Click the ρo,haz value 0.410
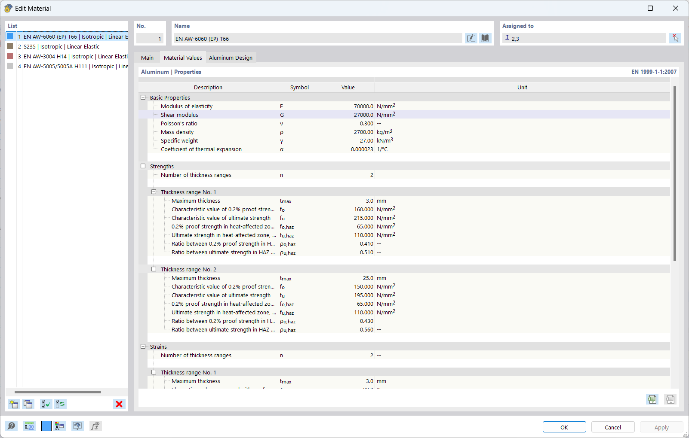The width and height of the screenshot is (689, 438). tap(348, 243)
